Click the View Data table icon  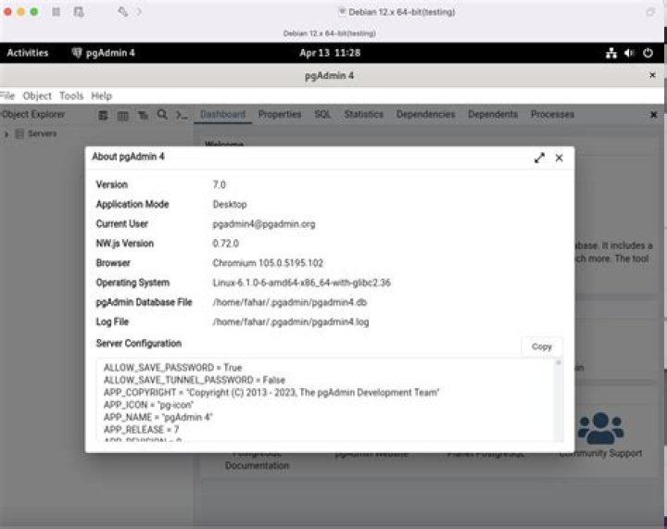coord(123,115)
